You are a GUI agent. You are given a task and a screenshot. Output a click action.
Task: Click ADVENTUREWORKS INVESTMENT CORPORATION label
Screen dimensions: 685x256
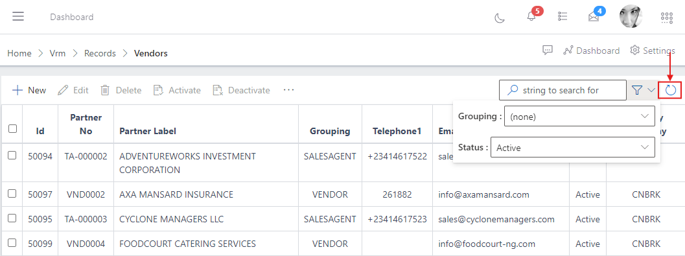coord(188,163)
